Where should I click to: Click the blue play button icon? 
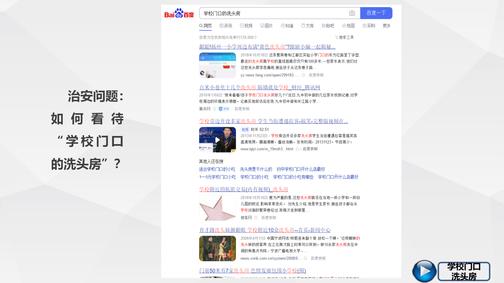(x=424, y=271)
